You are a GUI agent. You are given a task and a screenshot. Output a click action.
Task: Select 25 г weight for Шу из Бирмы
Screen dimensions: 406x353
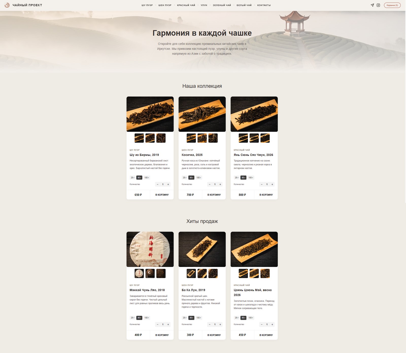tap(132, 178)
